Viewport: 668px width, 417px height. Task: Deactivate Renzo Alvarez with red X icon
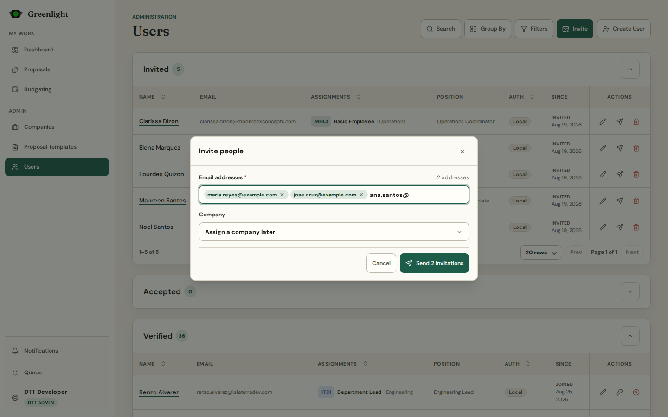pos(636,392)
